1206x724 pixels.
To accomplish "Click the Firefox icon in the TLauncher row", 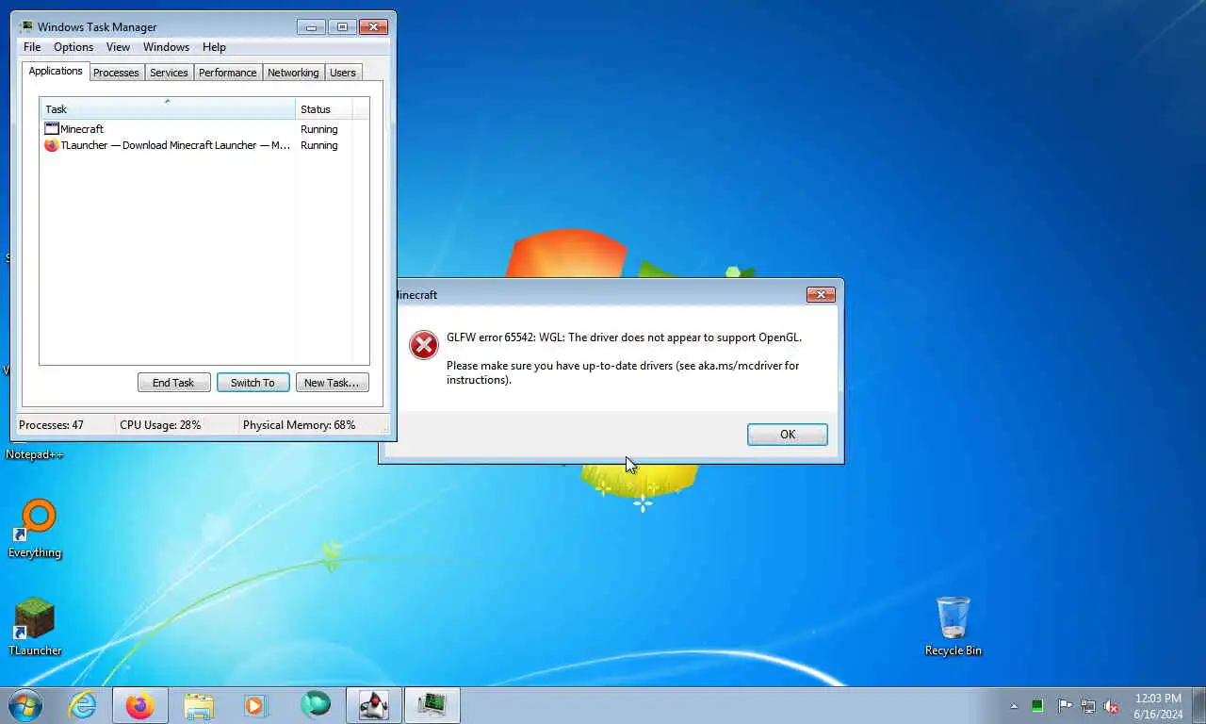I will point(52,145).
